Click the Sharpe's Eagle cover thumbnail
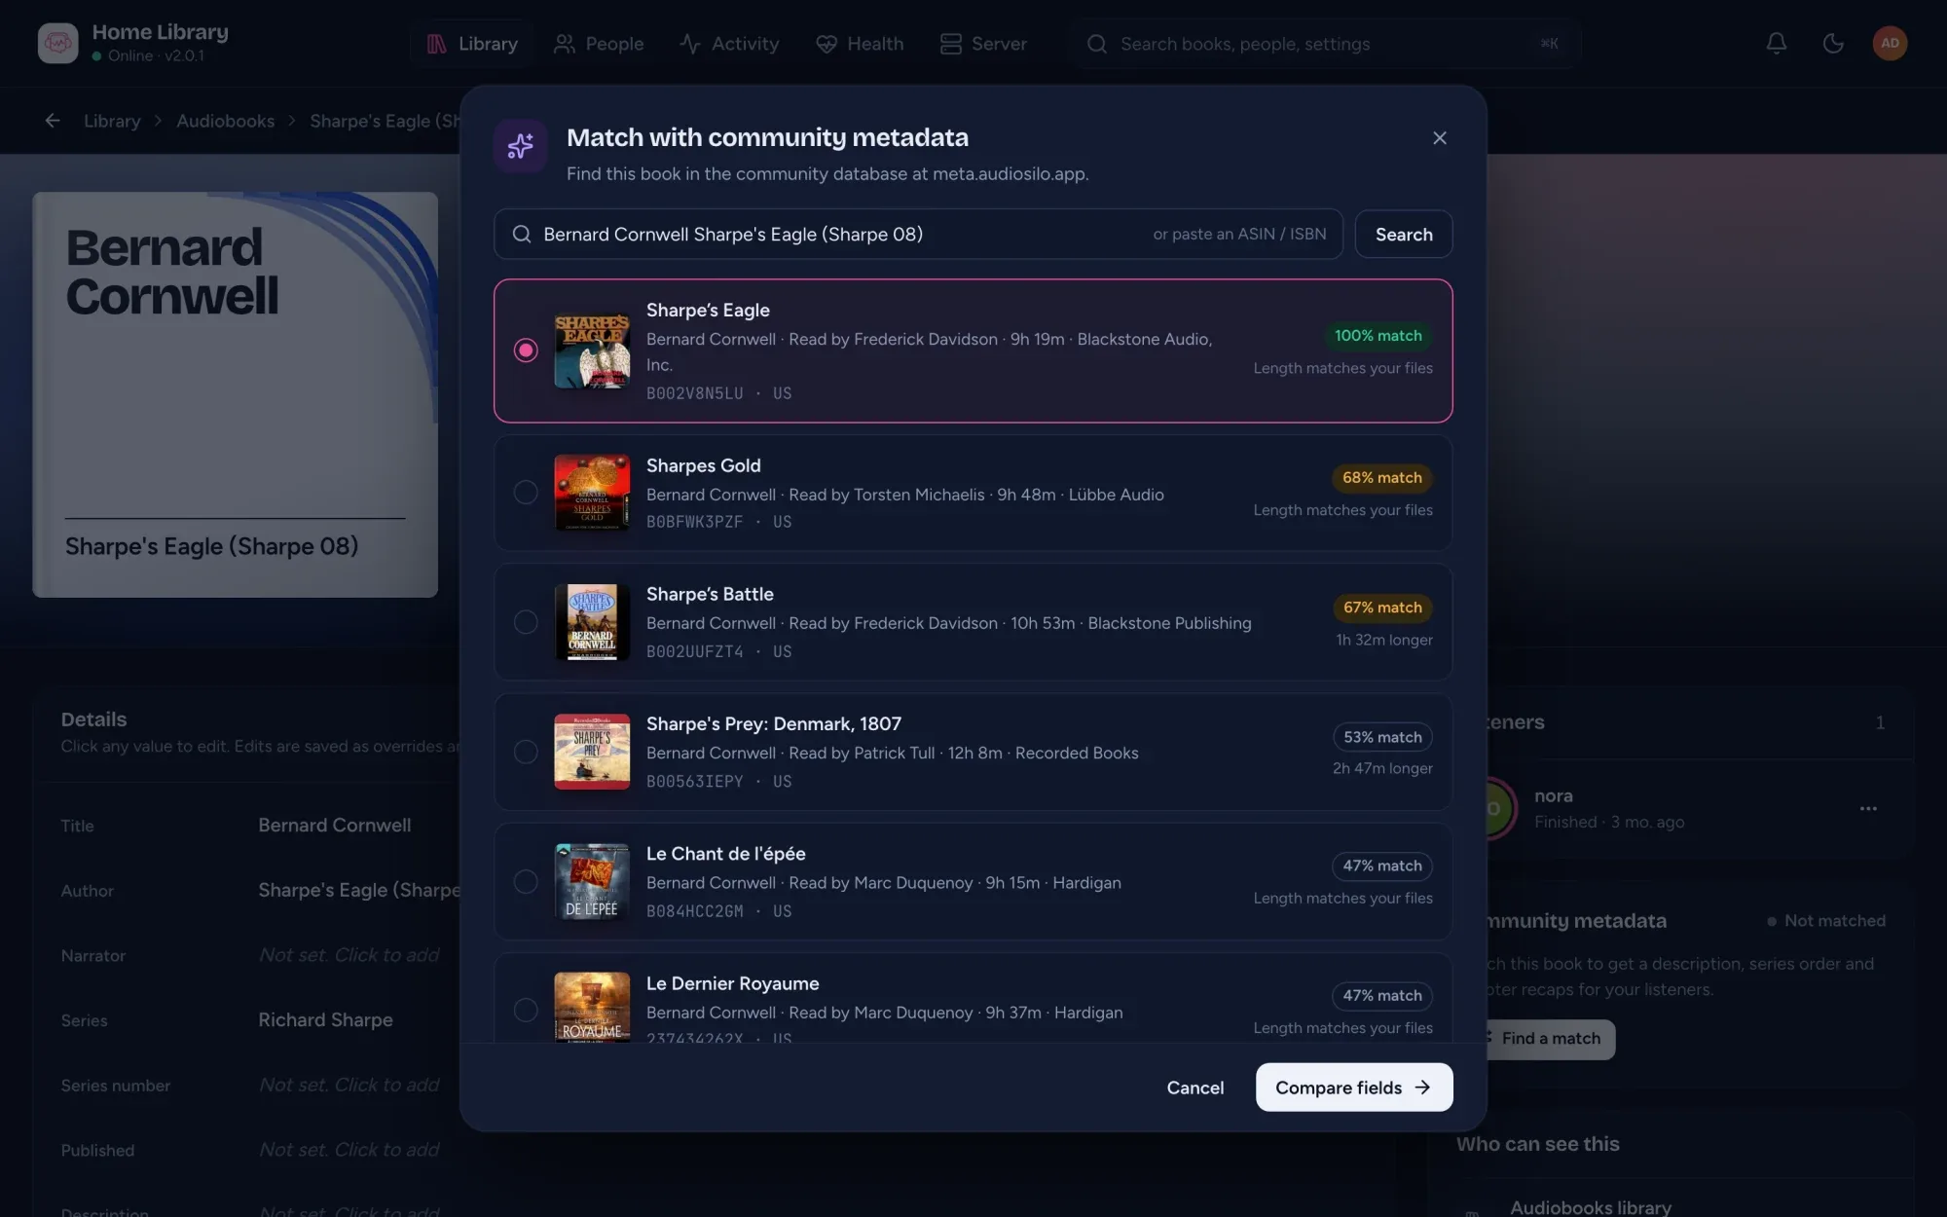The height and width of the screenshot is (1217, 1947). coord(592,350)
